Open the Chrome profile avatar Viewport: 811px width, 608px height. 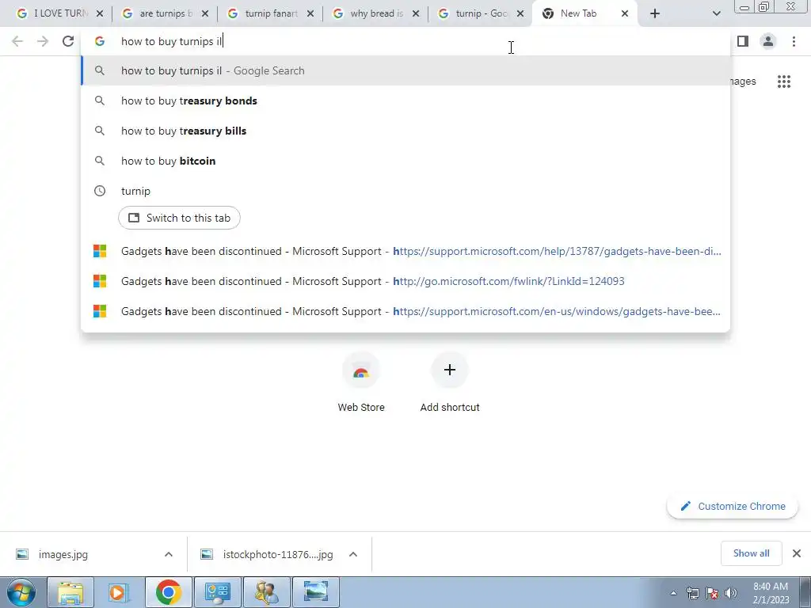[768, 41]
